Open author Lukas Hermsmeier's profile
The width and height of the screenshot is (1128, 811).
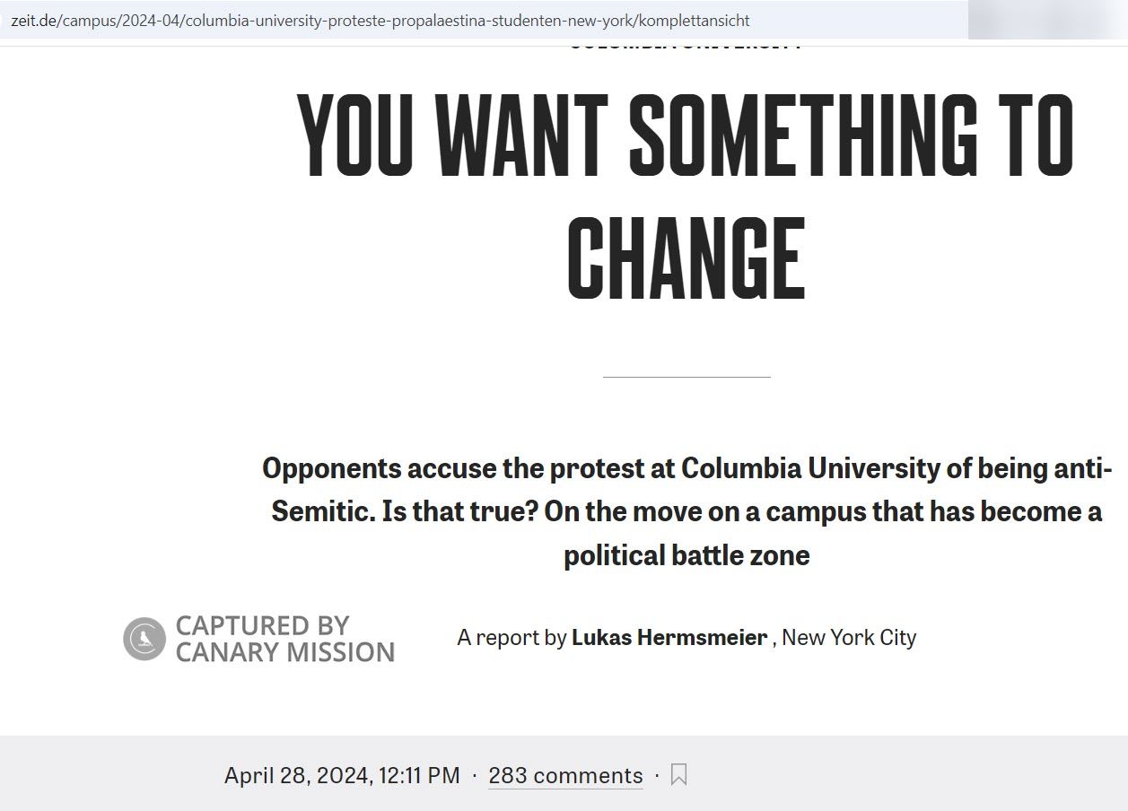pyautogui.click(x=669, y=638)
